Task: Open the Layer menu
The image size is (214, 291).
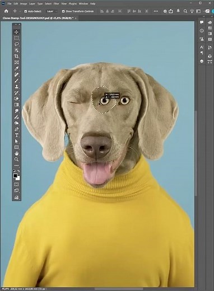Action: (x=32, y=3)
